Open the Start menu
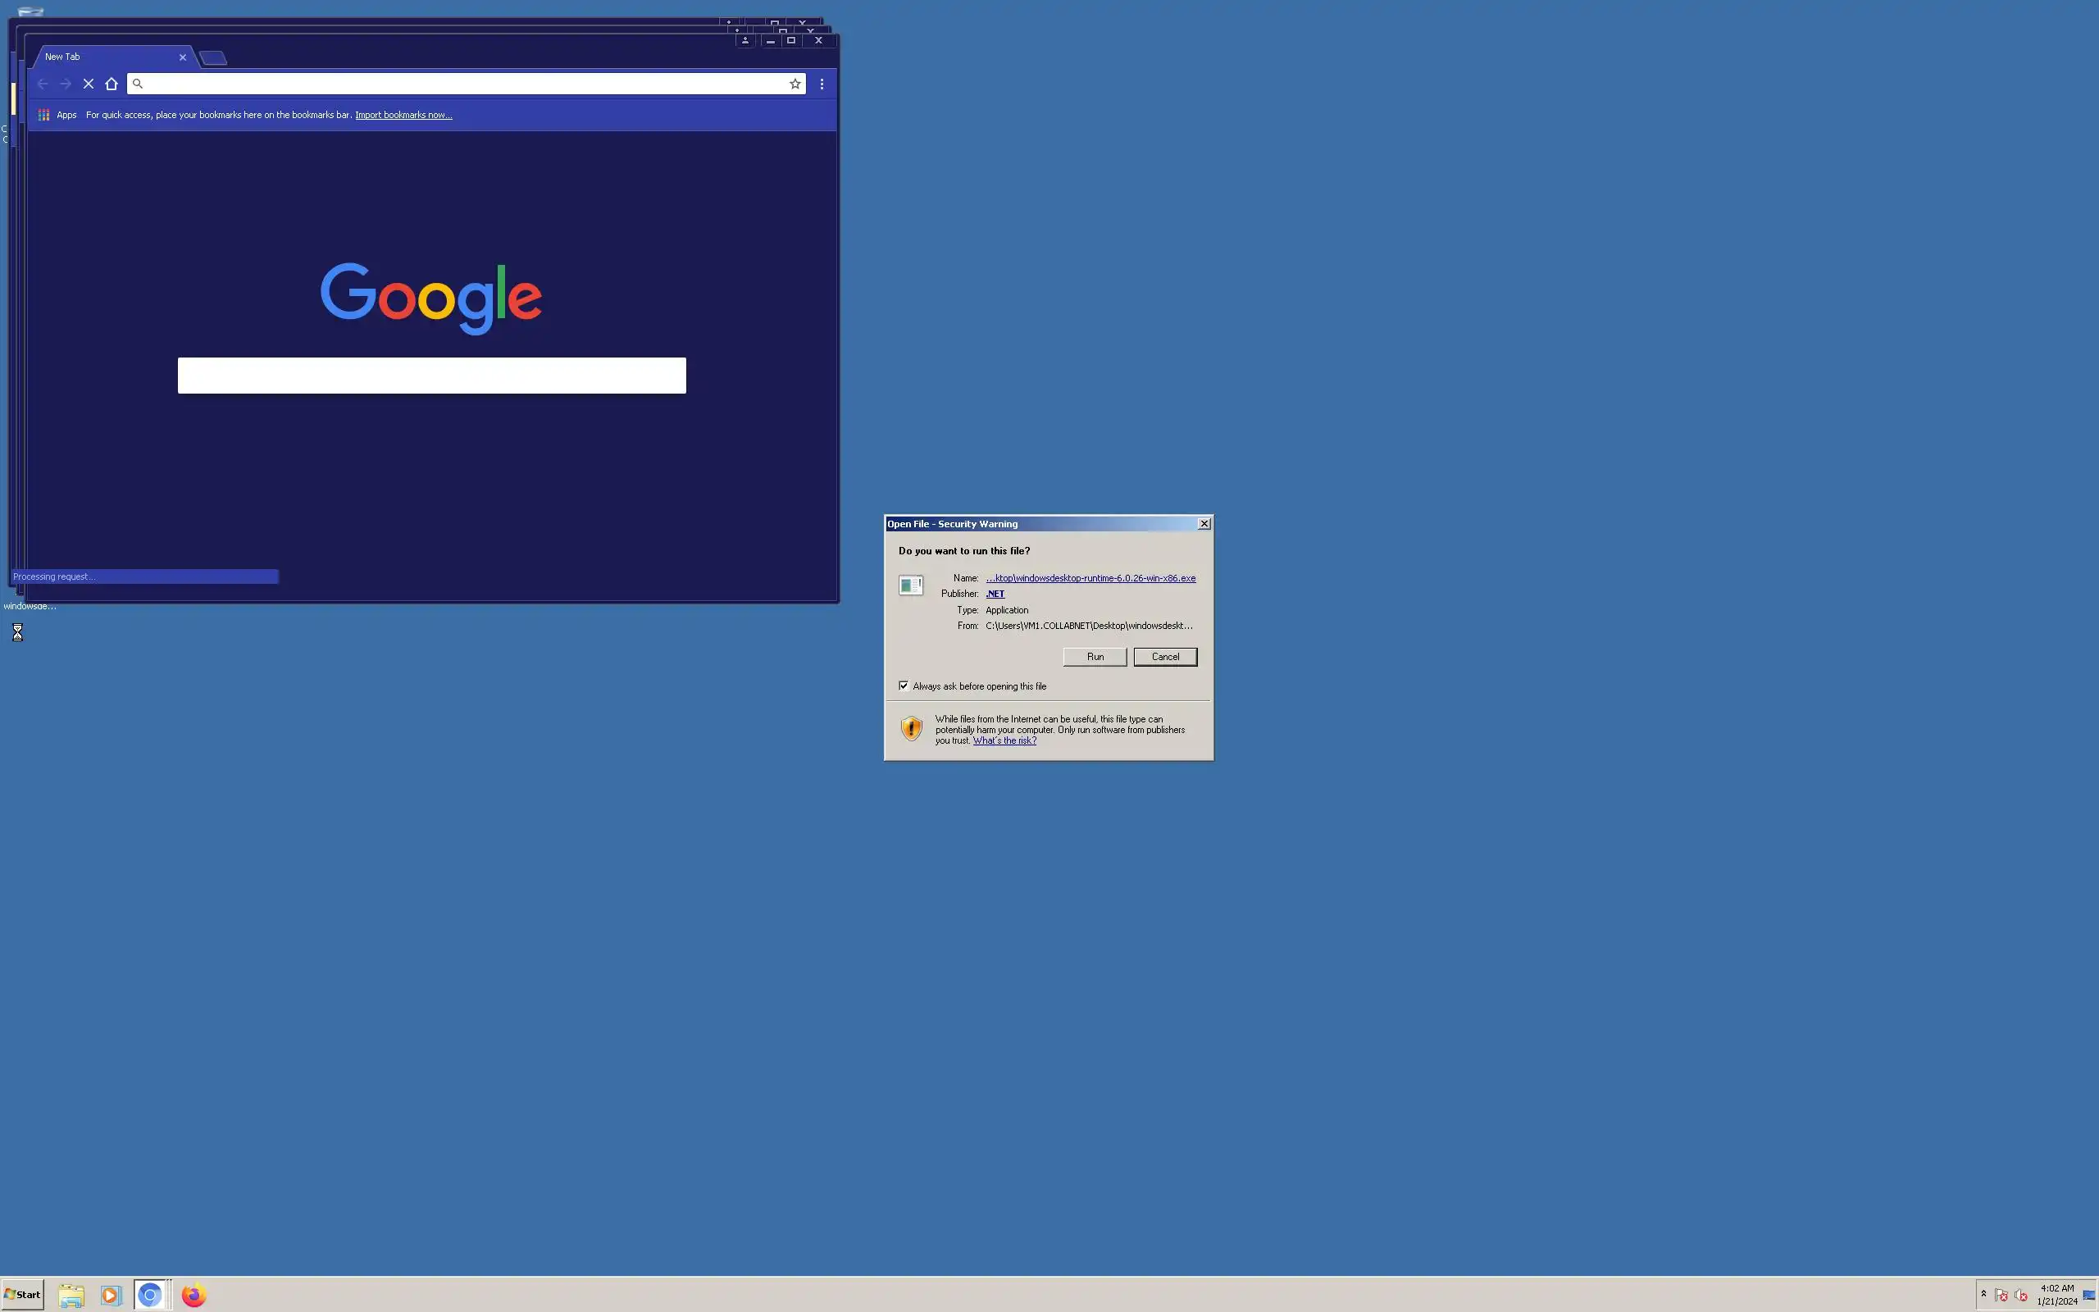This screenshot has height=1312, width=2099. (23, 1294)
